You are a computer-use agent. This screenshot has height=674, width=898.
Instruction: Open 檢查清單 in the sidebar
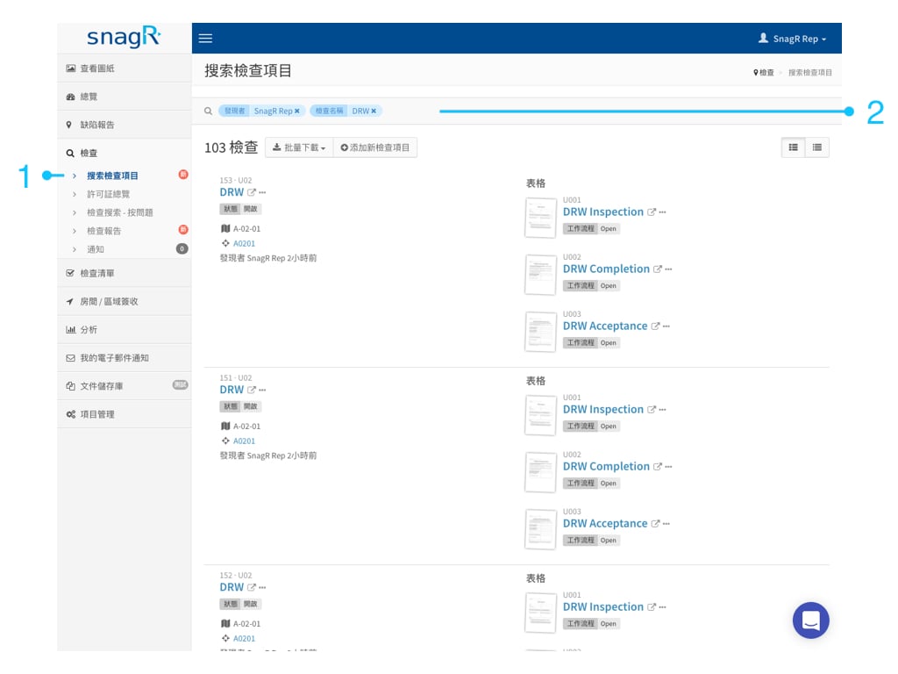click(x=125, y=273)
